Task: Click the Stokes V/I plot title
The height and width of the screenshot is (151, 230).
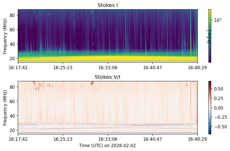Action: coord(108,77)
